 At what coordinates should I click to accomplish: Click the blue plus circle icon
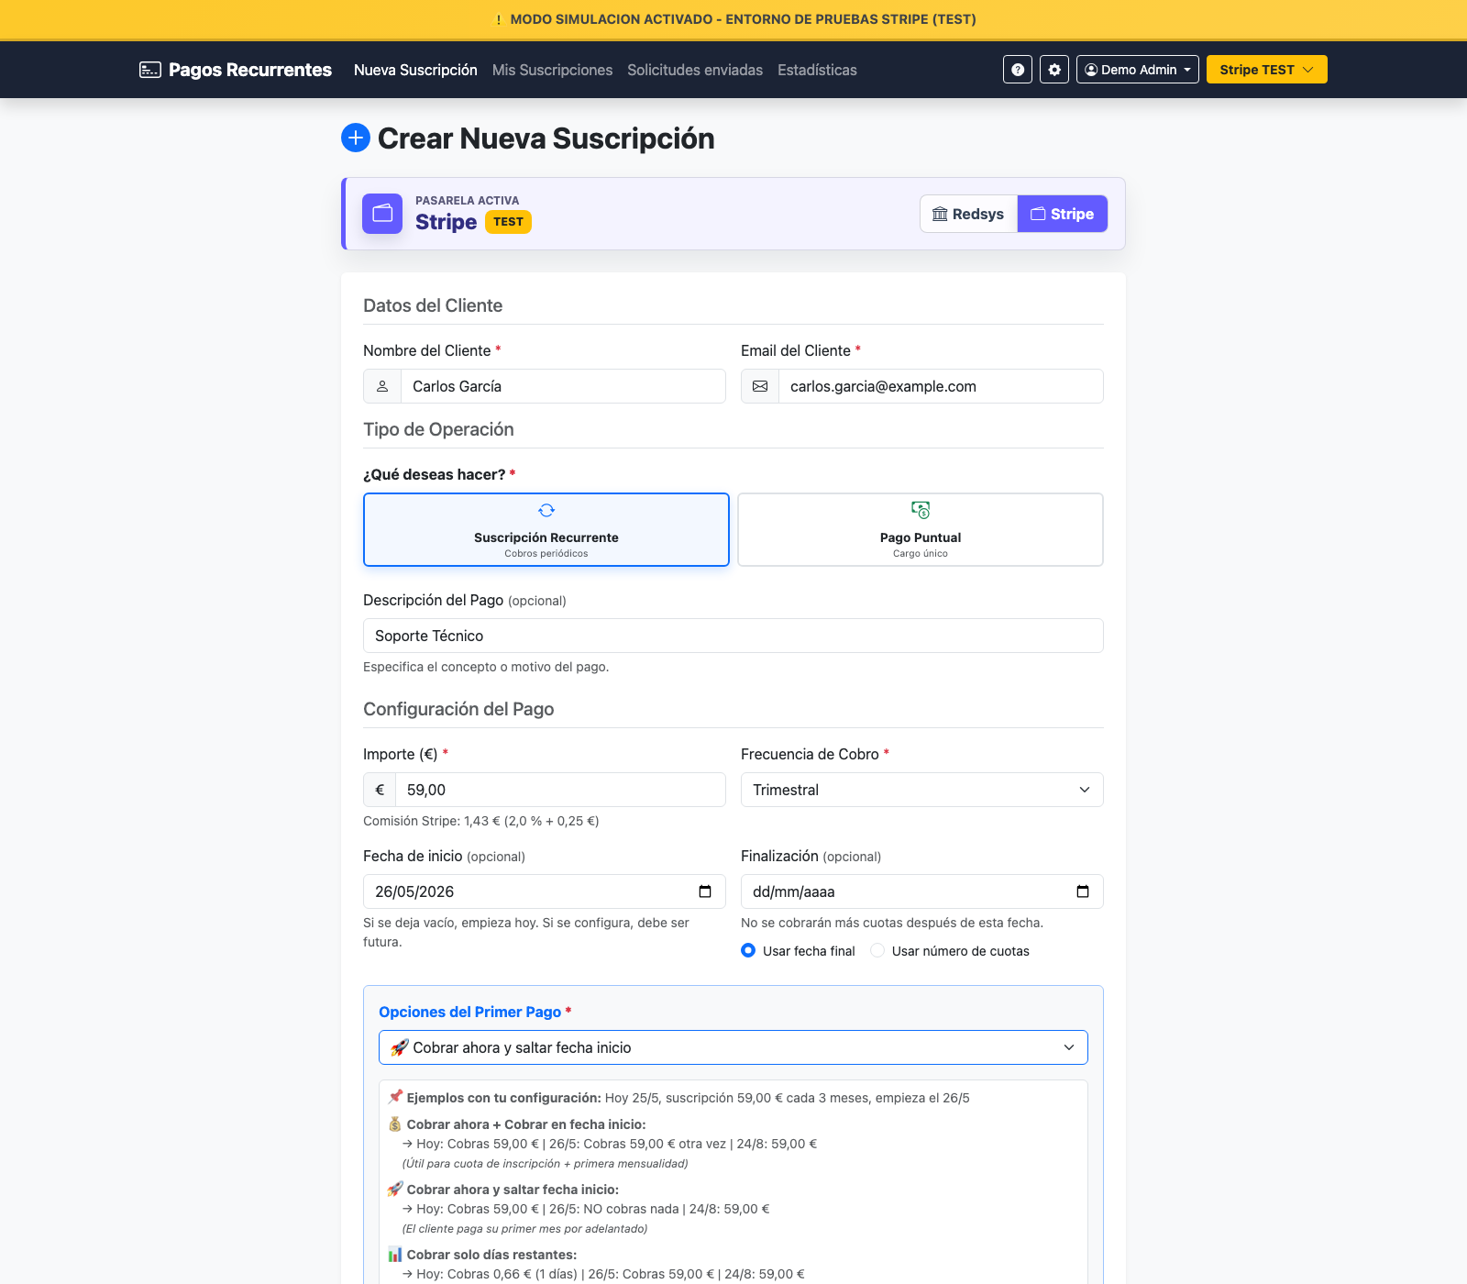(x=356, y=138)
